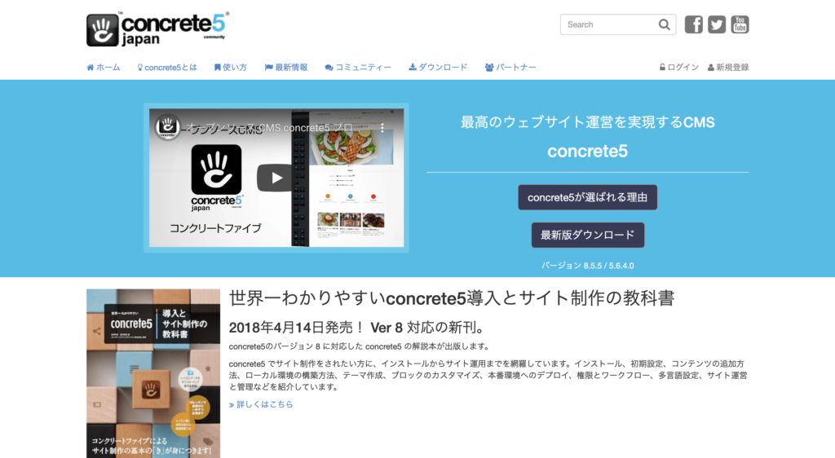This screenshot has height=458, width=835.
Task: Click the concrete5 japan hand logo
Action: click(102, 30)
